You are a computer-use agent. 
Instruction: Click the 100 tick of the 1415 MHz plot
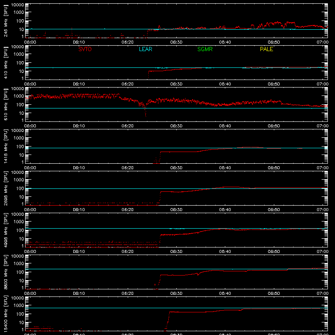[x=20, y=147]
